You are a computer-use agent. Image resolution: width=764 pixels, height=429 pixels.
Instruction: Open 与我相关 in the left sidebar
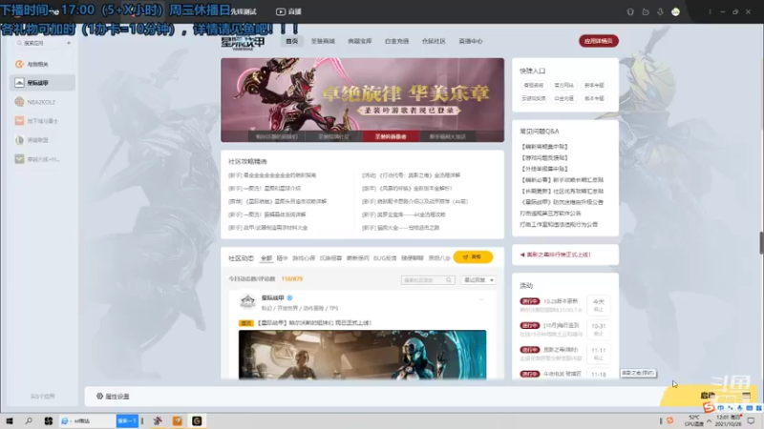pyautogui.click(x=42, y=64)
